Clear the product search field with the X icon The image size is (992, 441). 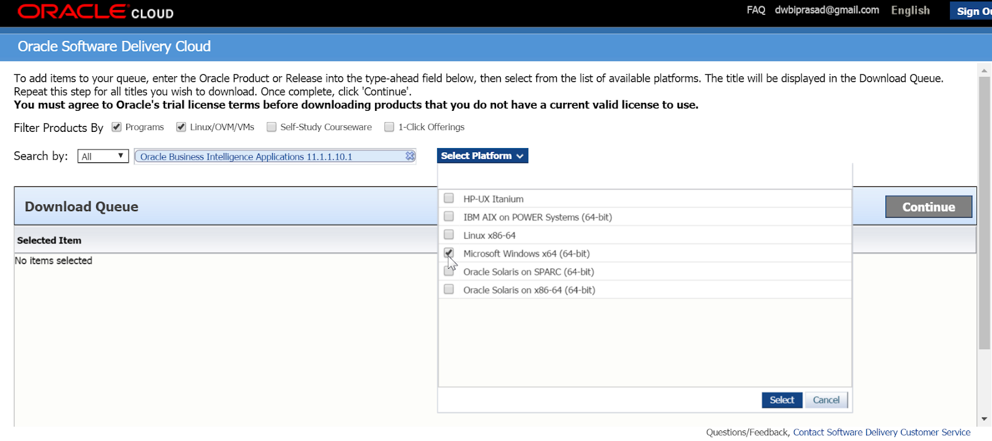pyautogui.click(x=410, y=156)
